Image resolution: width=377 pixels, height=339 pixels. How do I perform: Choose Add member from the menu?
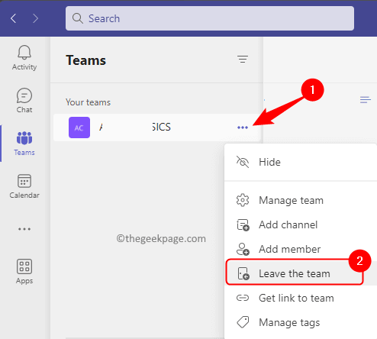[301, 249]
